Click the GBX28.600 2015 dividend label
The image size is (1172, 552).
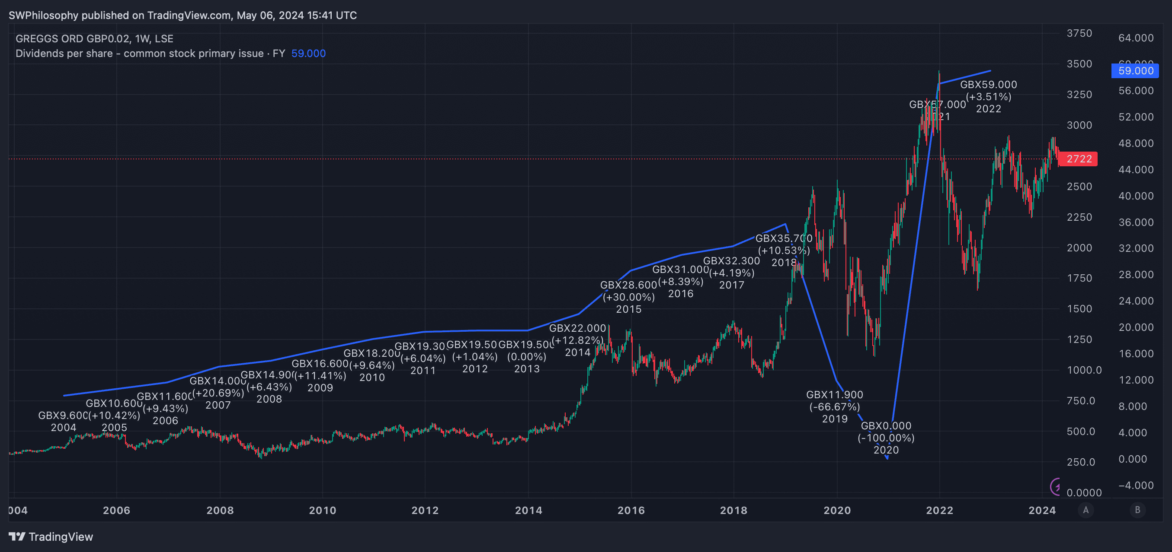628,297
